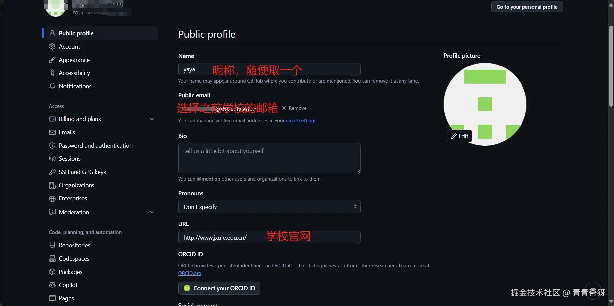Select the Notifications bell icon

coord(52,86)
